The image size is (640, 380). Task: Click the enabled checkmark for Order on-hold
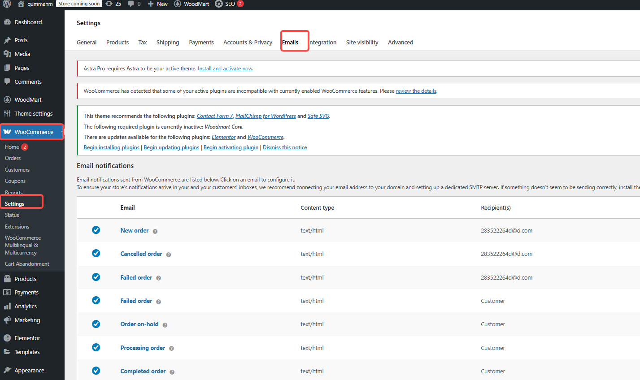pos(96,324)
